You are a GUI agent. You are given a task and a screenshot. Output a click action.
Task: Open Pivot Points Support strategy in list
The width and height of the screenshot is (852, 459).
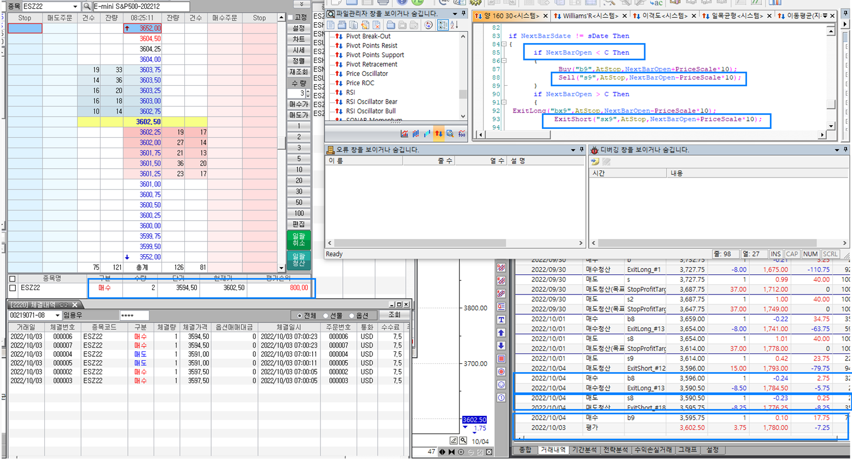375,55
